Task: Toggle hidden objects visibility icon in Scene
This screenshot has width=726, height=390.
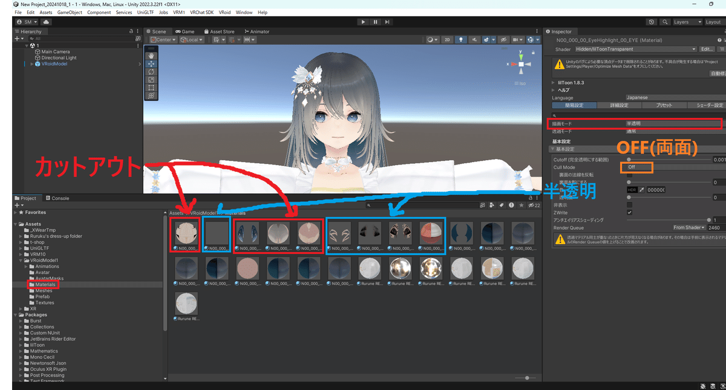Action: (503, 40)
